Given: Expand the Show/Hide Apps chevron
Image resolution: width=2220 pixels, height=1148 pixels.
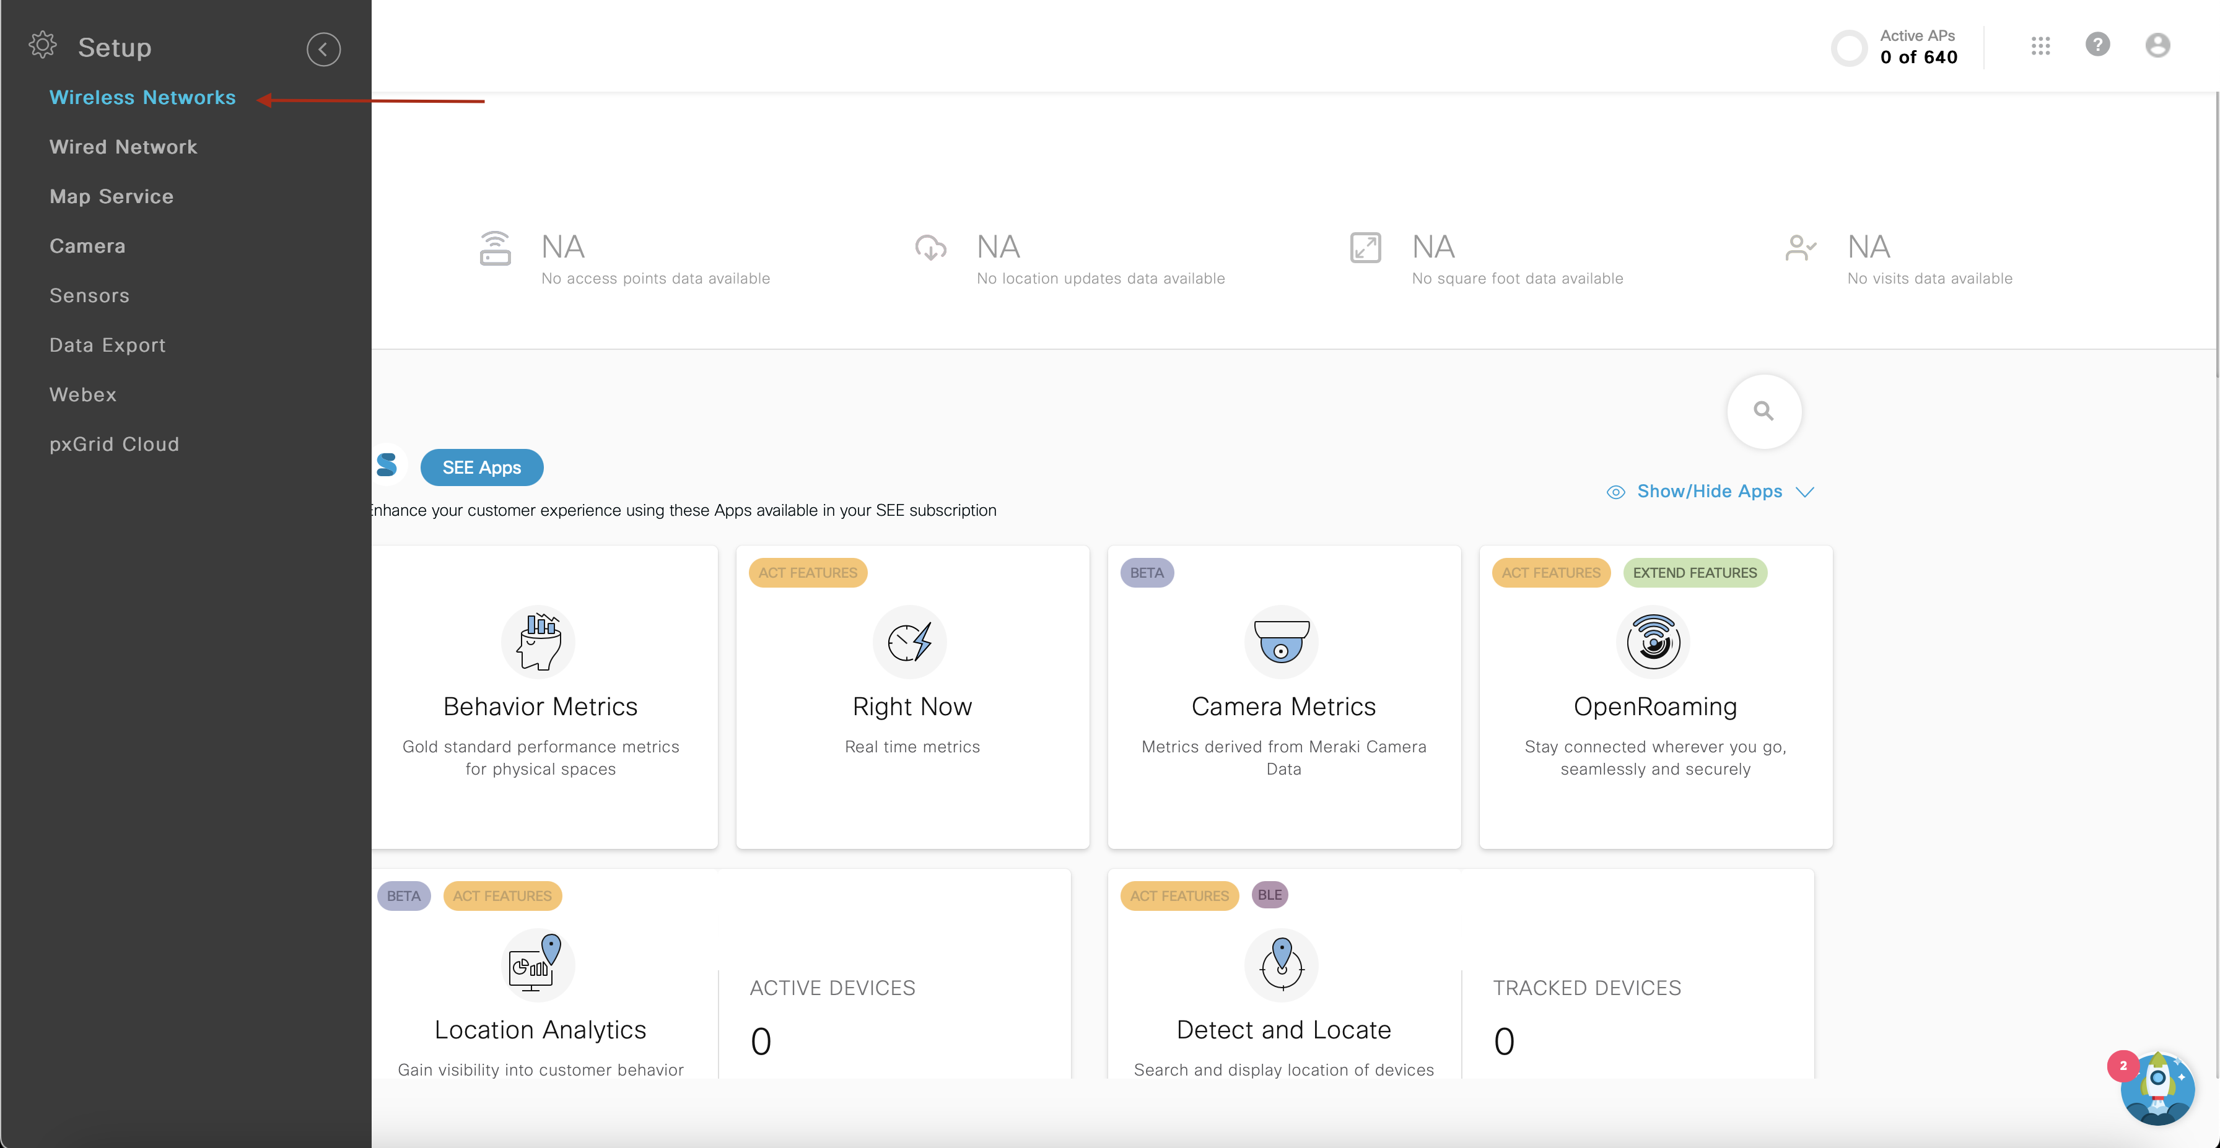Looking at the screenshot, I should coord(1804,492).
